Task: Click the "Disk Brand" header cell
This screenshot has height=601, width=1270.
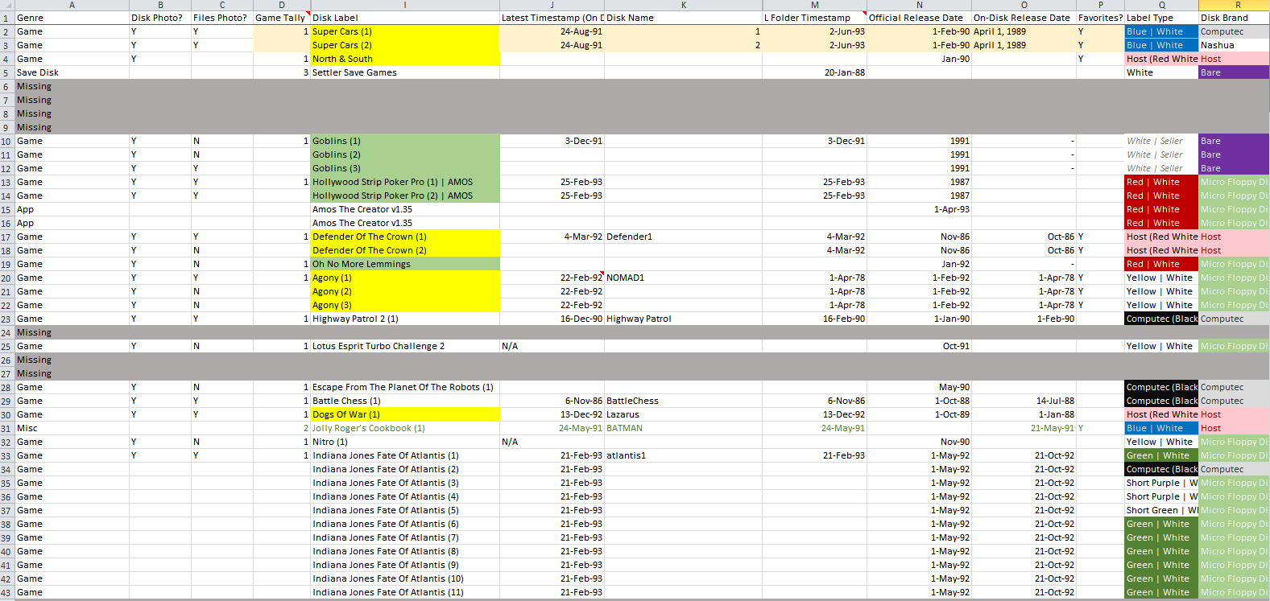Action: coord(1233,18)
